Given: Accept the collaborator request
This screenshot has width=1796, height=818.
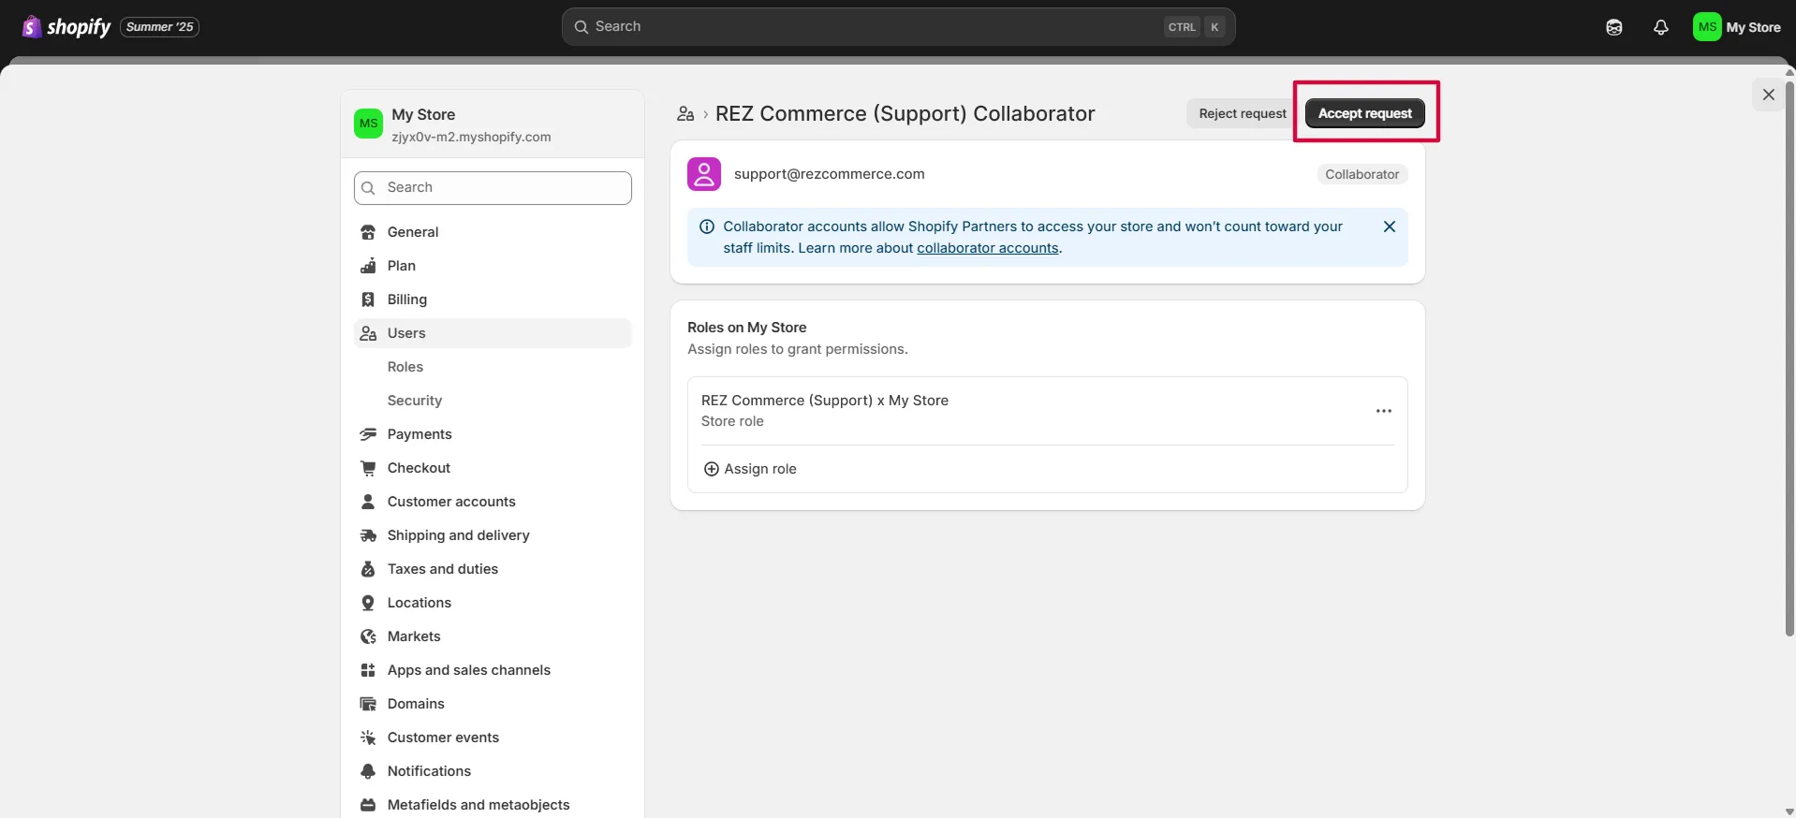Looking at the screenshot, I should pyautogui.click(x=1364, y=113).
